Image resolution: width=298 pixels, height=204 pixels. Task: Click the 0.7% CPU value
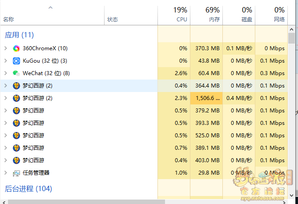click(x=181, y=148)
